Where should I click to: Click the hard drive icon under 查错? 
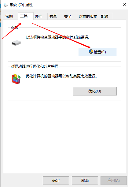click(16, 43)
